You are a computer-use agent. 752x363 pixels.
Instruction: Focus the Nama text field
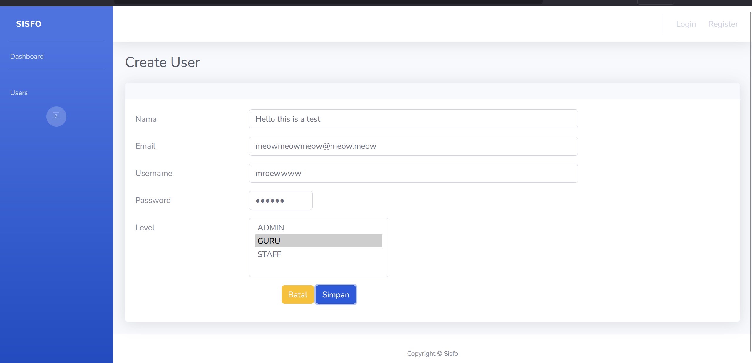tap(413, 119)
